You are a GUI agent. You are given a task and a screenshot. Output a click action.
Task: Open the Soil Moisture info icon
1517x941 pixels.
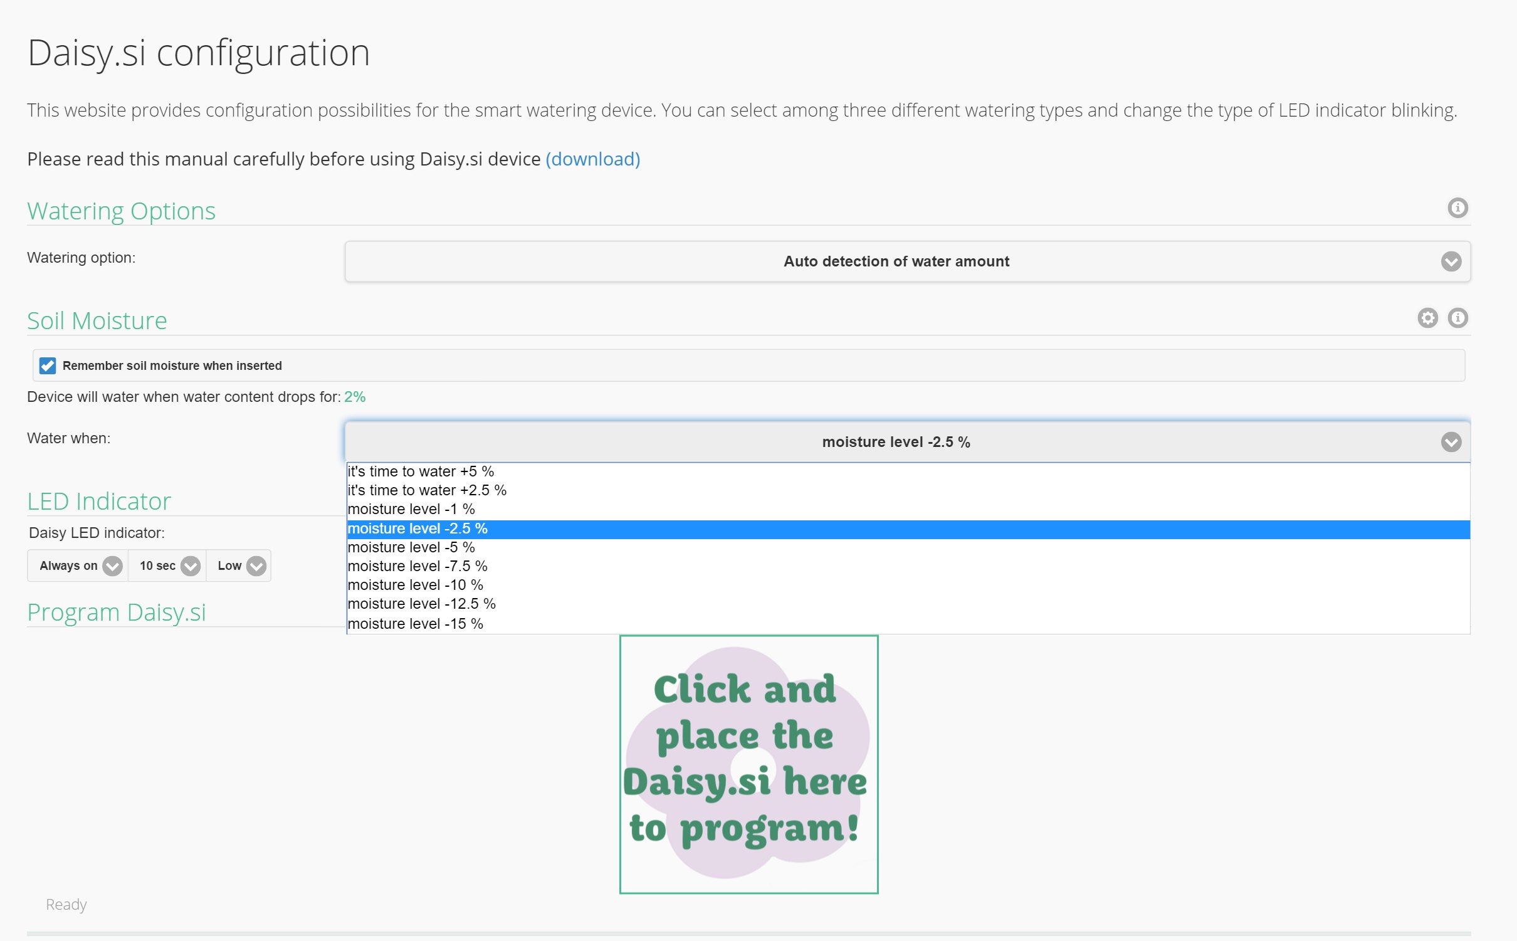[1457, 318]
